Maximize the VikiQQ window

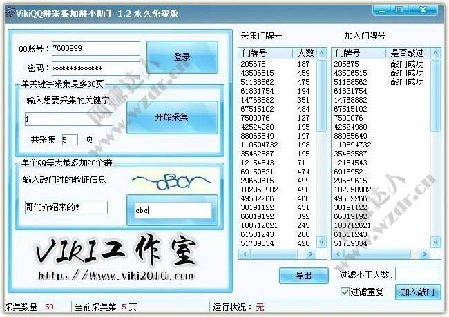tap(399, 10)
